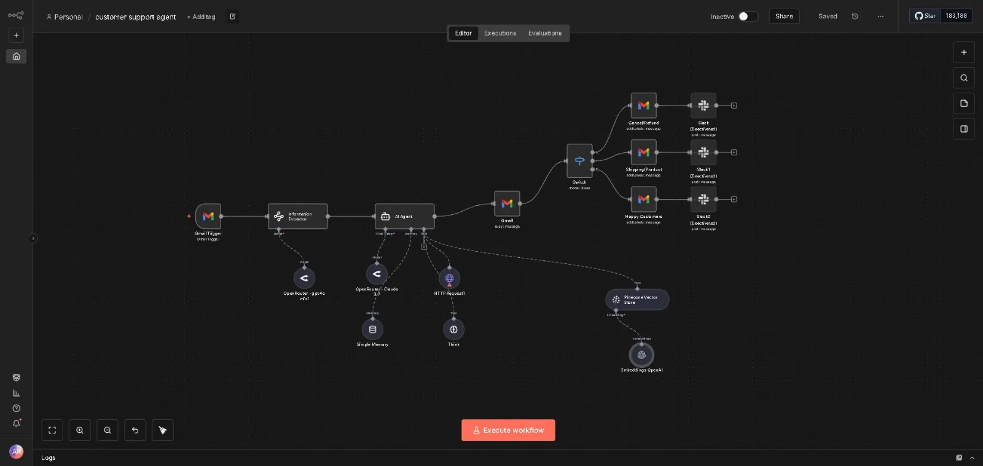Screen dimensions: 983x466
Task: Select the Cancel/Refund Gmail node
Action: (643, 106)
